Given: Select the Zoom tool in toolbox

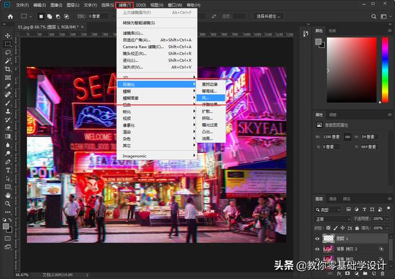Looking at the screenshot, I should pos(8,203).
